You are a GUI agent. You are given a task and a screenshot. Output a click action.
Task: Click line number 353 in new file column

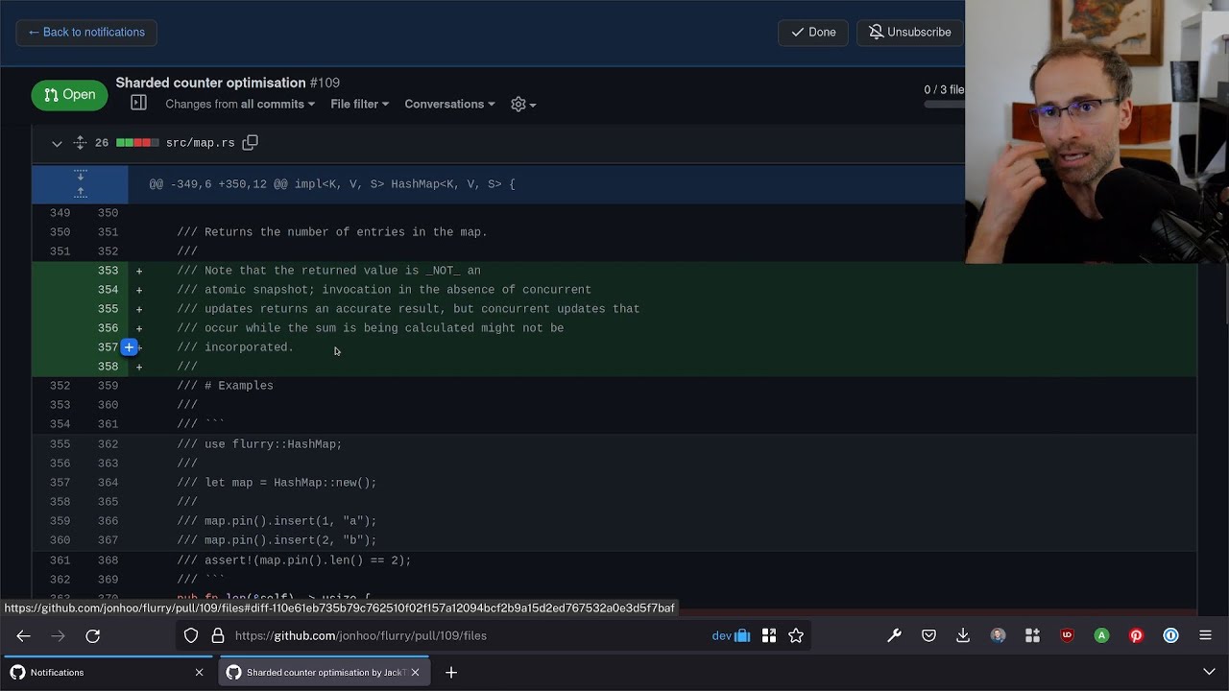point(108,271)
